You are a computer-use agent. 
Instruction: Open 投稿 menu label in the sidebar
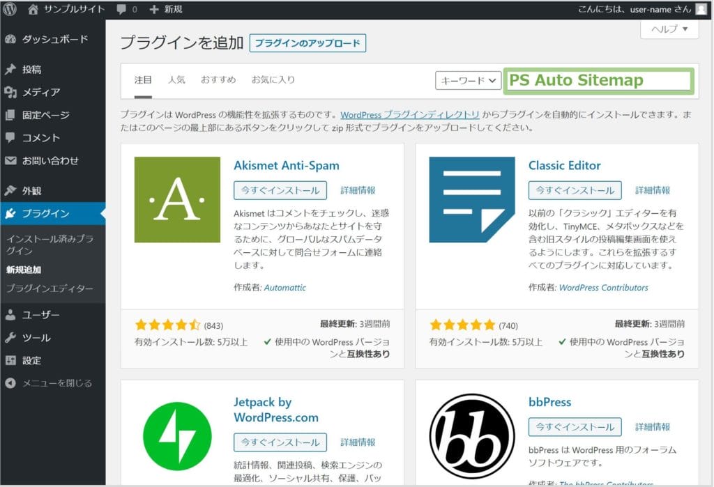pos(32,69)
